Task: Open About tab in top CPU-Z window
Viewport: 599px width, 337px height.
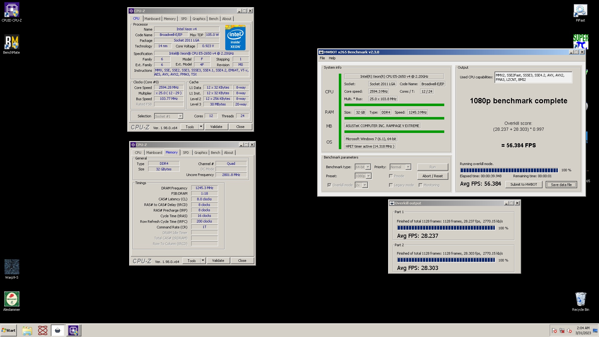Action: [227, 19]
